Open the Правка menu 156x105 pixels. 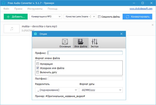tap(18, 9)
